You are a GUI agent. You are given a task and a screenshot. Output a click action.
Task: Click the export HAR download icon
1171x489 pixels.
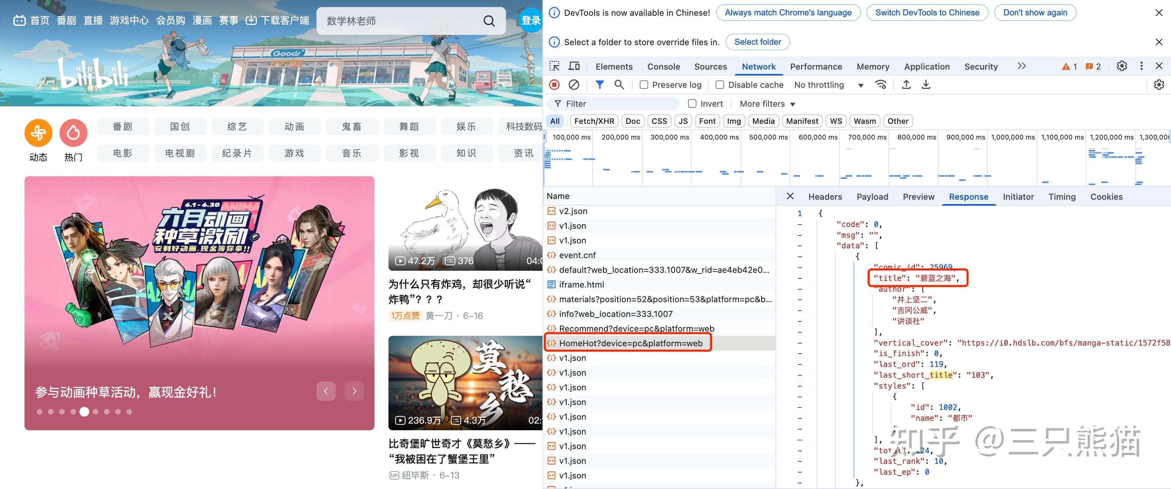pyautogui.click(x=926, y=85)
